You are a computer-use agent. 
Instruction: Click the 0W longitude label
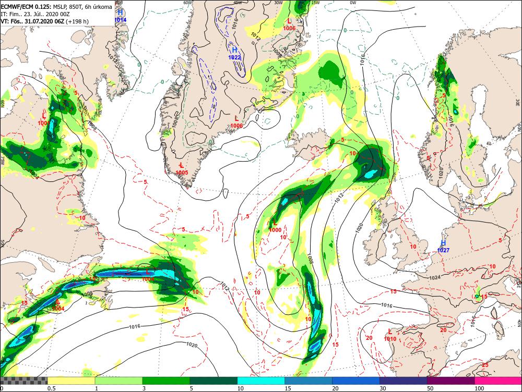pos(353,3)
